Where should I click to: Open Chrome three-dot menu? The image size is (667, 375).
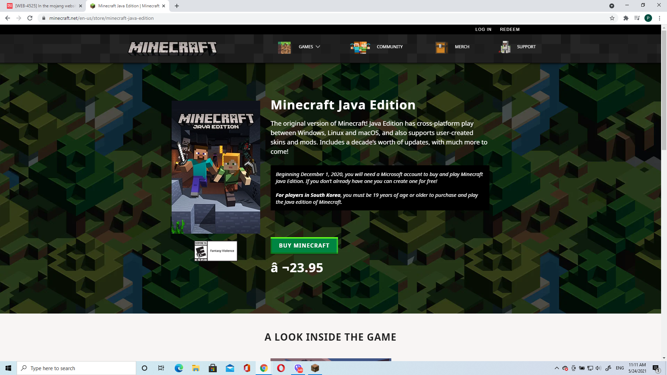point(659,18)
